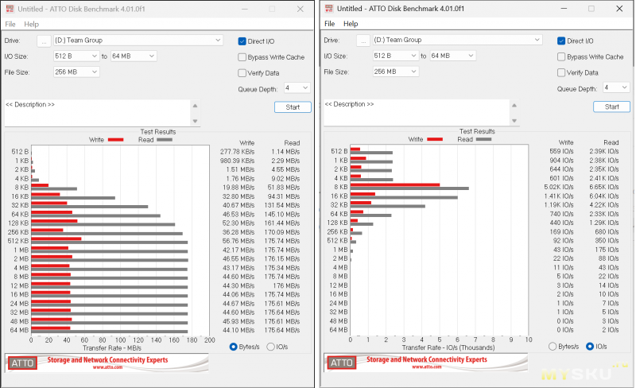The width and height of the screenshot is (636, 388).
Task: Click the 170.09 MB/s read value in left window
Action: coord(282,232)
